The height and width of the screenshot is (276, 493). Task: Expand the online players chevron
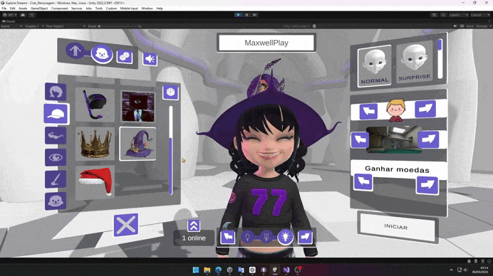(194, 225)
